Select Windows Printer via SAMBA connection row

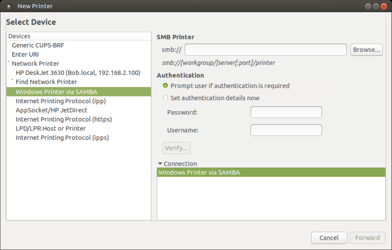(270, 172)
